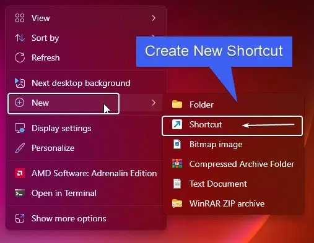Choose Personalize from the menu
Image resolution: width=314 pixels, height=243 pixels.
(x=86, y=148)
